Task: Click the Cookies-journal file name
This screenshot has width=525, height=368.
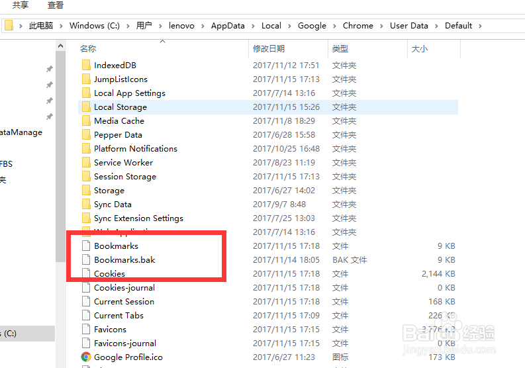Action: click(124, 288)
